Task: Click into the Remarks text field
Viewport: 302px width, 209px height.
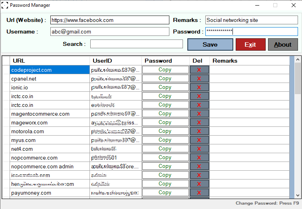Action: coord(252,20)
